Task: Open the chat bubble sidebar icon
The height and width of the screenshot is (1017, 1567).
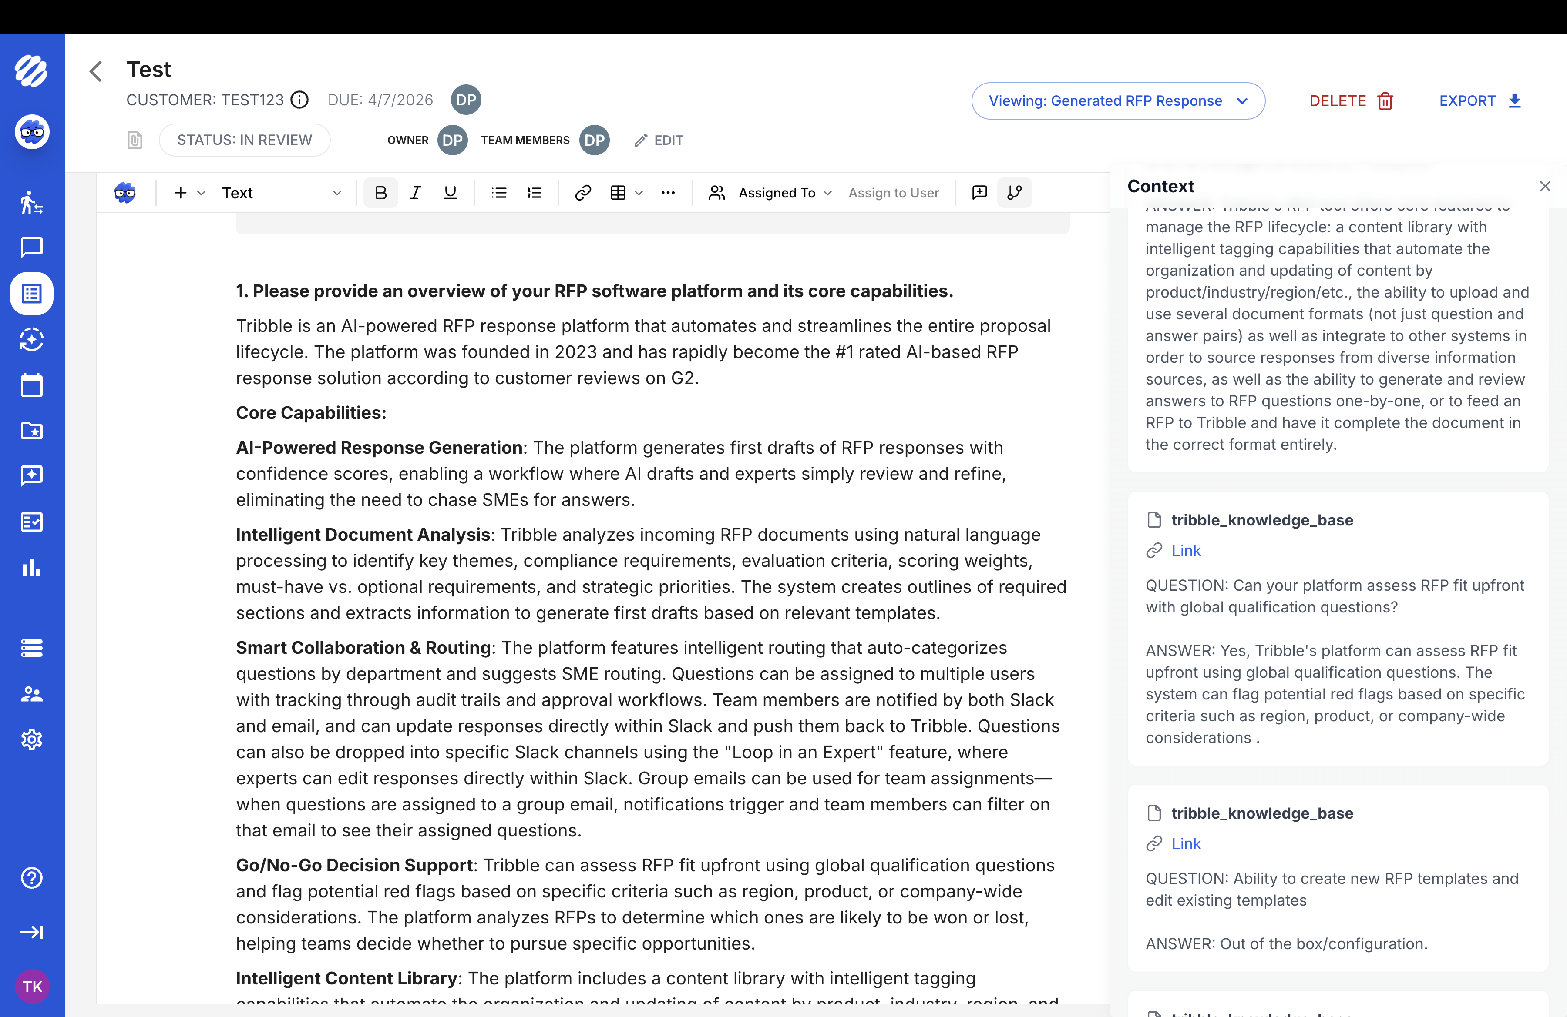Action: (x=32, y=248)
